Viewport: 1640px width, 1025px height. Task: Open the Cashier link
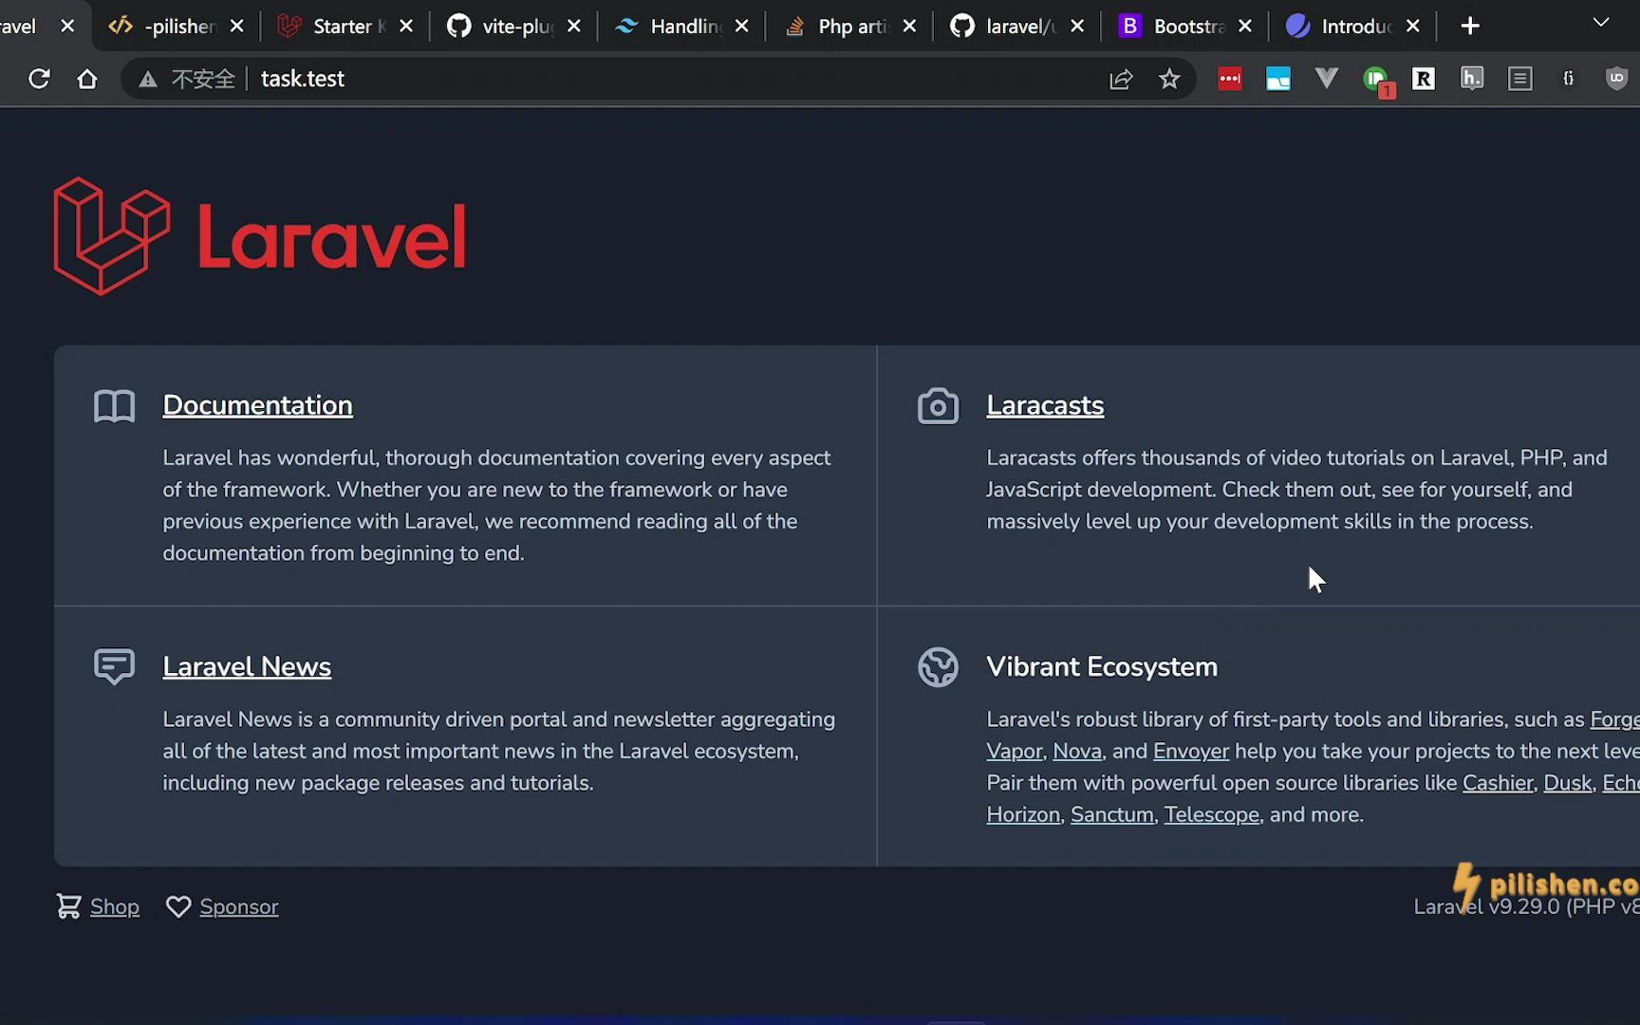click(x=1498, y=783)
